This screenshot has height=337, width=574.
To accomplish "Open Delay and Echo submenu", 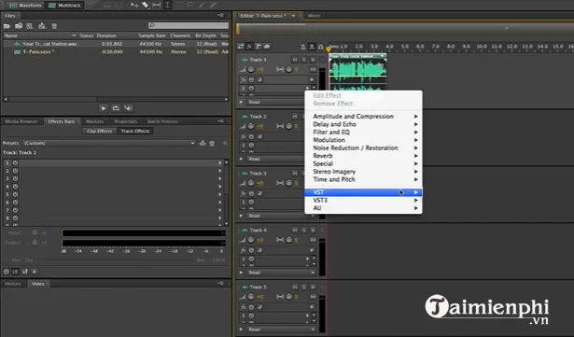I will coord(363,124).
